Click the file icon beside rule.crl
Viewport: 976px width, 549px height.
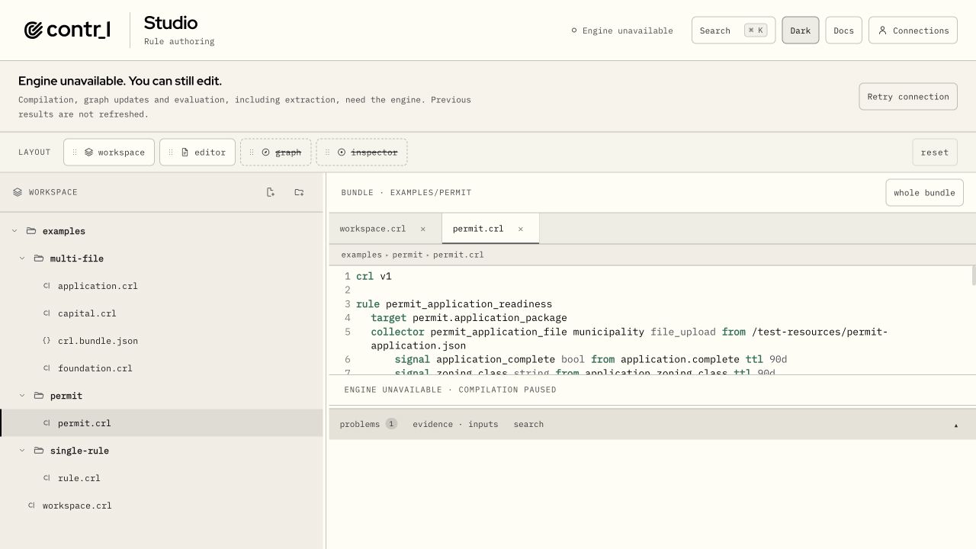pos(47,478)
